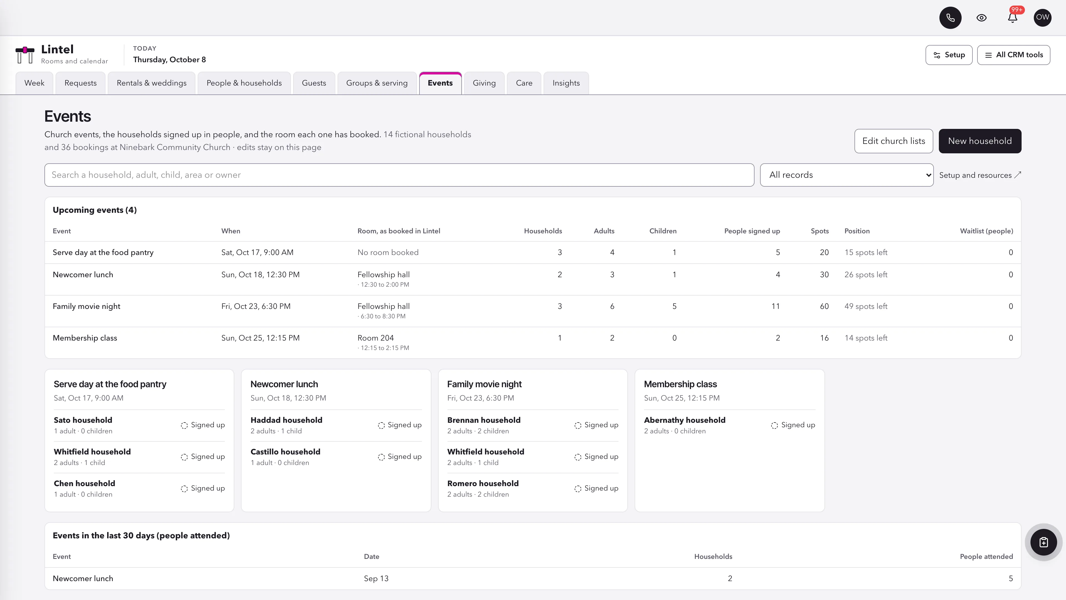Open the Requests tab
Screen dimensions: 1066x600
tap(80, 83)
